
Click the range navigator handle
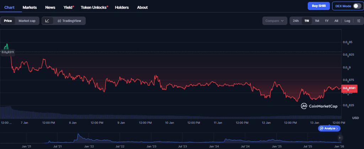click(x=340, y=138)
